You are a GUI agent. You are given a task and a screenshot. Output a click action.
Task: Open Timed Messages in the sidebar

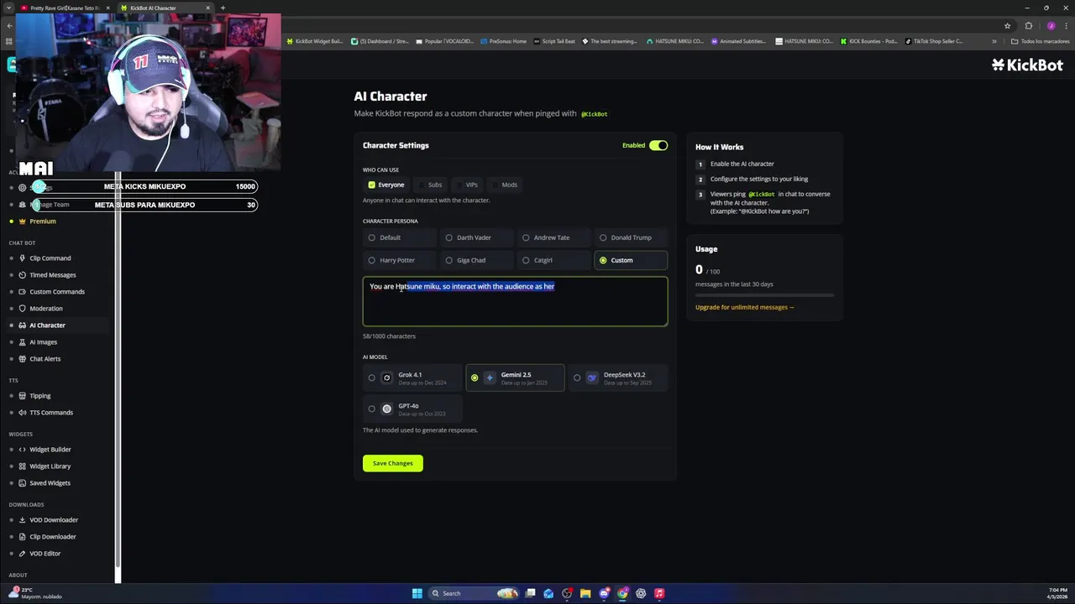52,275
